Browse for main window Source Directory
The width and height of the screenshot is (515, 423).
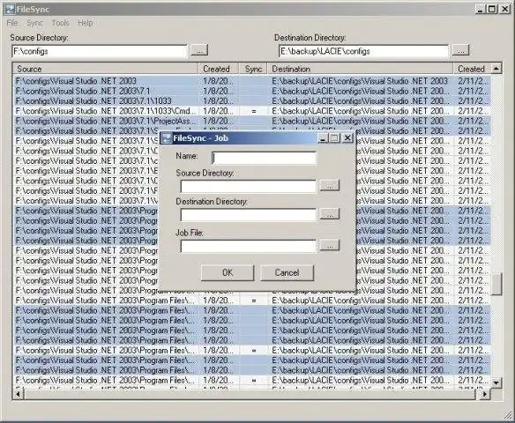pyautogui.click(x=199, y=51)
